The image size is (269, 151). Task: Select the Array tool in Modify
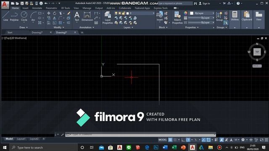tap(61, 23)
